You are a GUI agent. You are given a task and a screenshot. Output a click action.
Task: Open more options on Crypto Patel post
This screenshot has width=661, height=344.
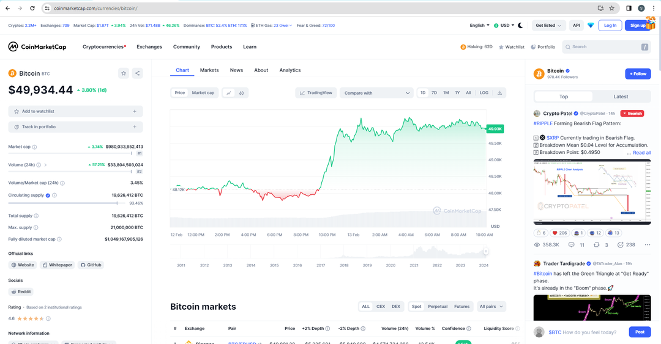click(647, 244)
